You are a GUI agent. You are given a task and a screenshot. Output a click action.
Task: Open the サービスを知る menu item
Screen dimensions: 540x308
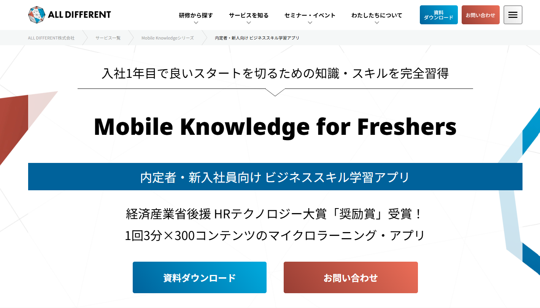[x=249, y=15]
